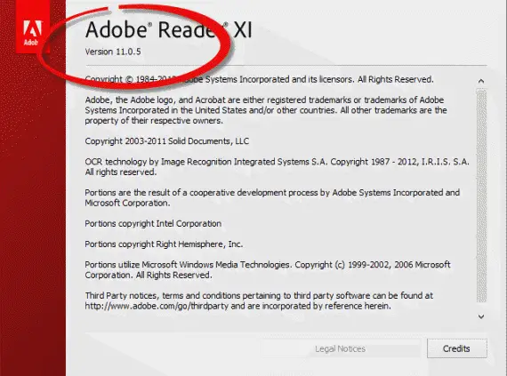
Task: Click the Adobe trademarks notice paragraph
Action: coord(266,110)
